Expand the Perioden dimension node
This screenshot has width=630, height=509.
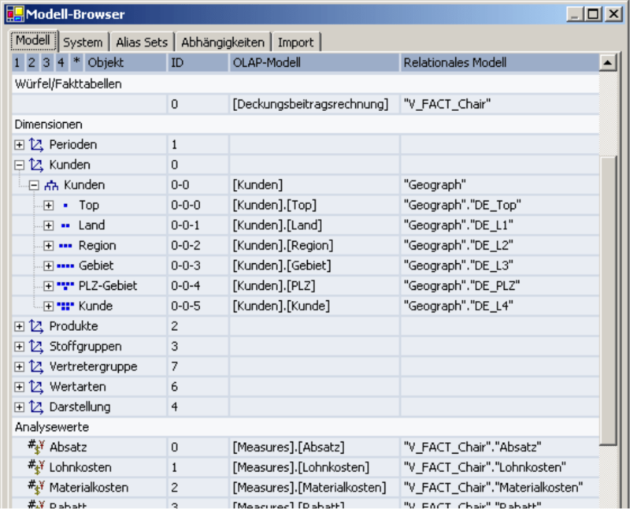19,145
